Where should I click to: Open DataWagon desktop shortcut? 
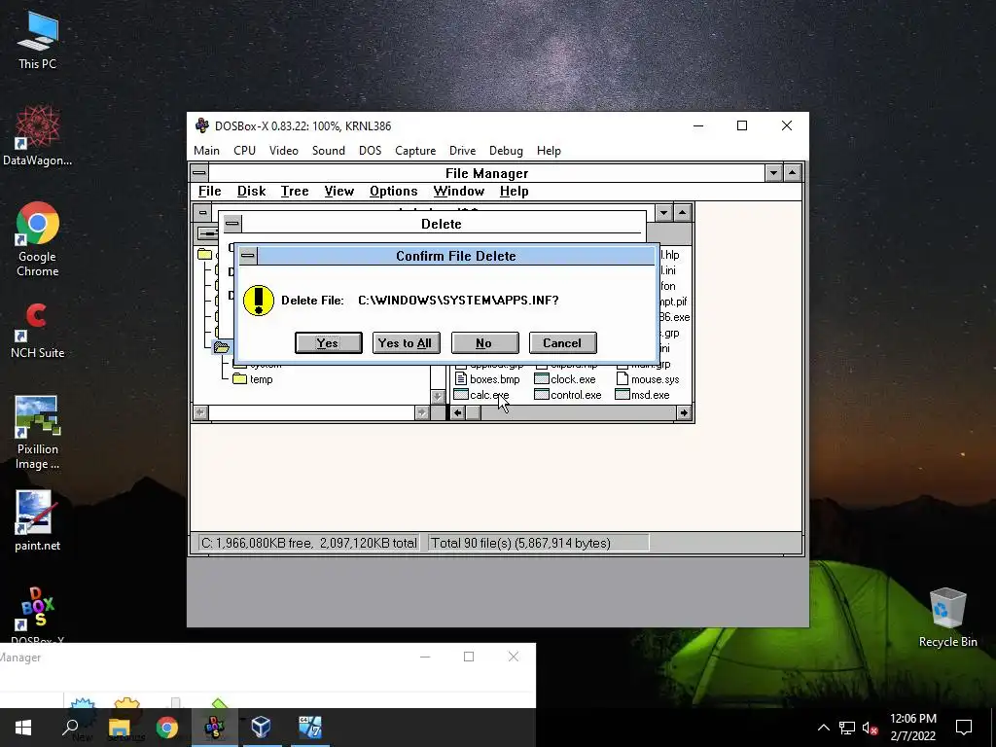38,136
